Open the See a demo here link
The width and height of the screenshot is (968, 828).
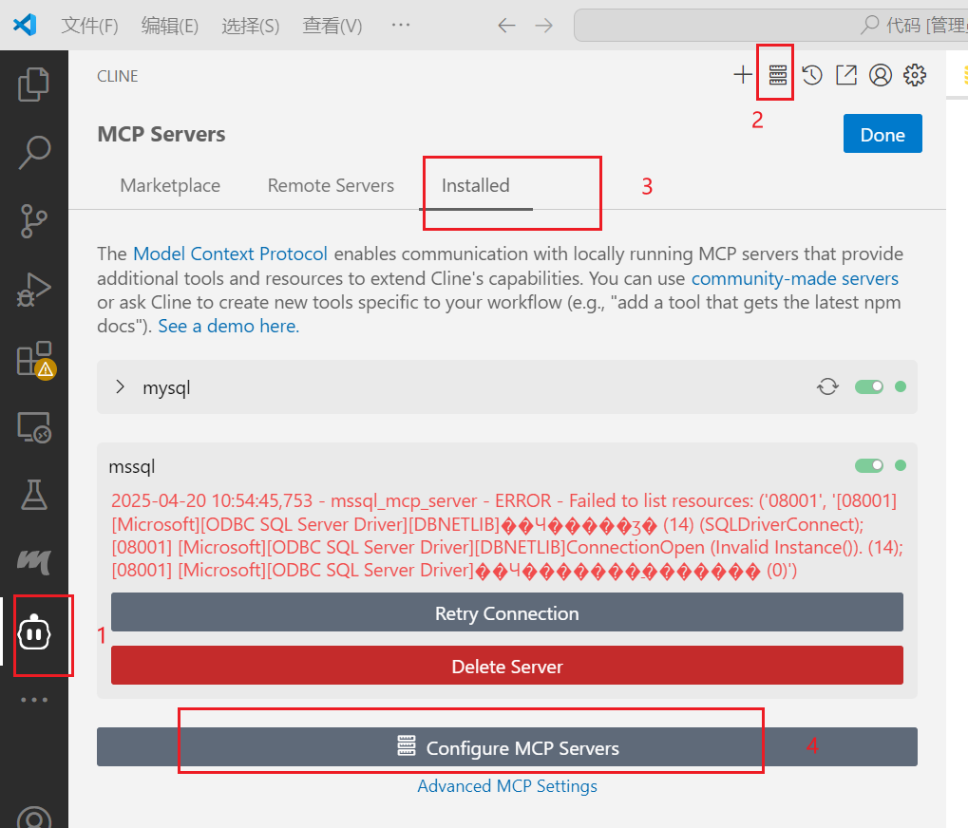tap(228, 326)
